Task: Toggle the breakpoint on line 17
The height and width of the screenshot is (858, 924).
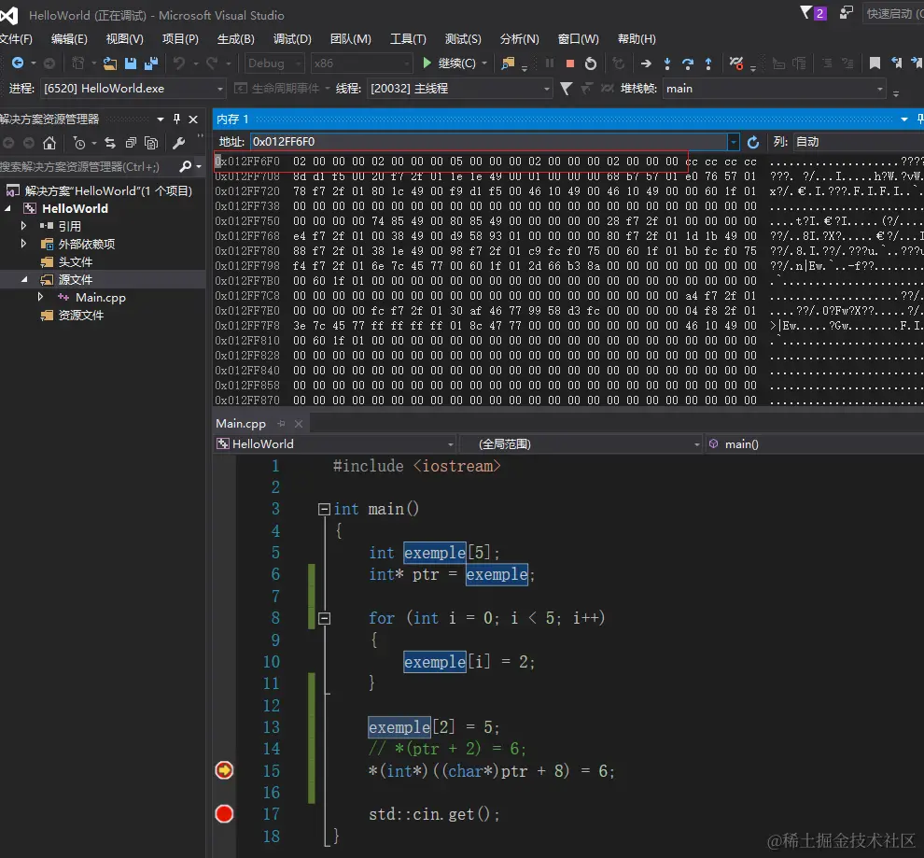Action: [224, 814]
